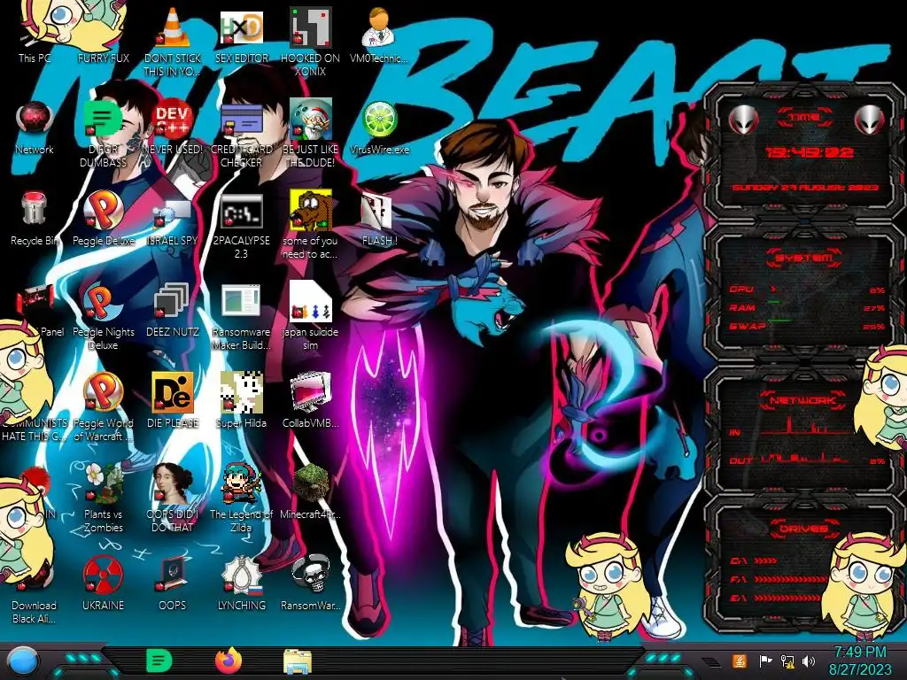Open the UKRAINE radiation icon

(103, 583)
